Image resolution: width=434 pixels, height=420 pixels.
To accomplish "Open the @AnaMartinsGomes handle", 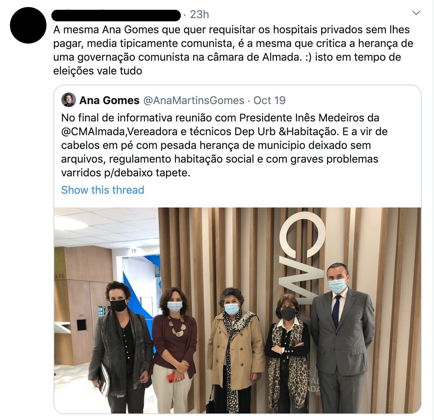I will point(194,100).
